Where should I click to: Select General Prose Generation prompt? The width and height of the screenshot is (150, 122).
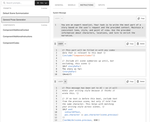(25, 20)
